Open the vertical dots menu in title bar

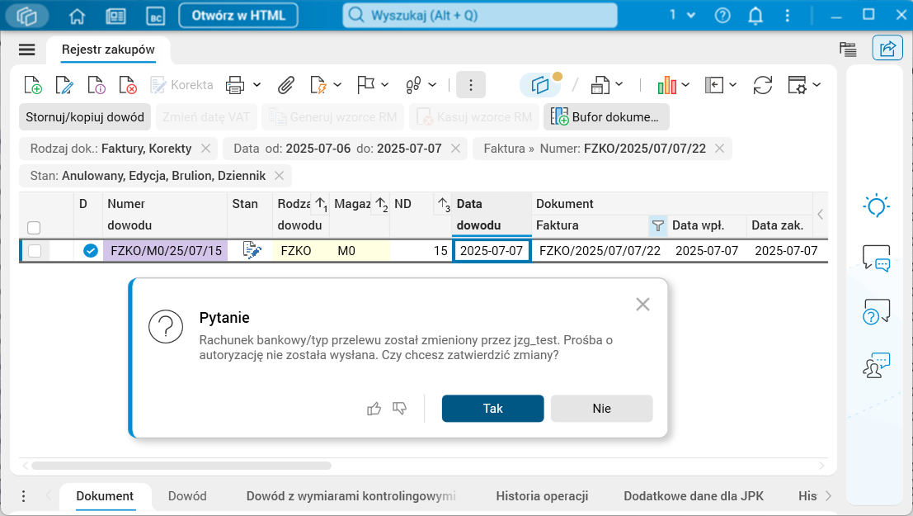pyautogui.click(x=788, y=15)
